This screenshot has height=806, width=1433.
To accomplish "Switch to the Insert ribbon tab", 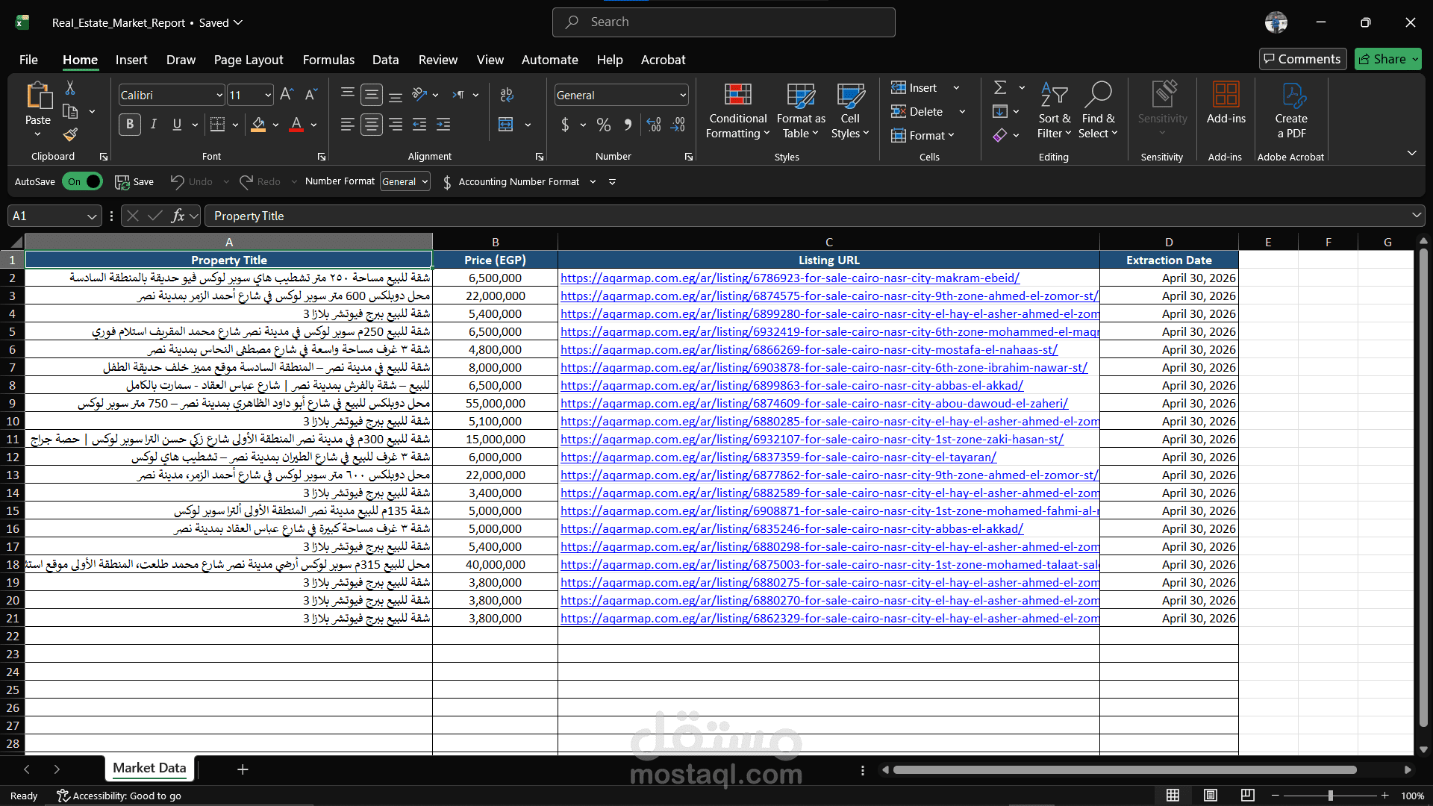I will tap(131, 60).
